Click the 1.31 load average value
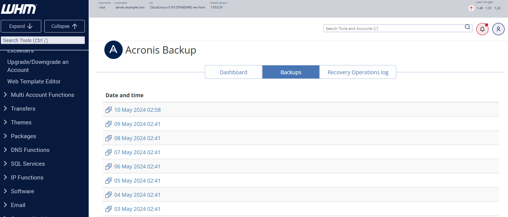Screen dimensions: 508x217 pos(489,8)
